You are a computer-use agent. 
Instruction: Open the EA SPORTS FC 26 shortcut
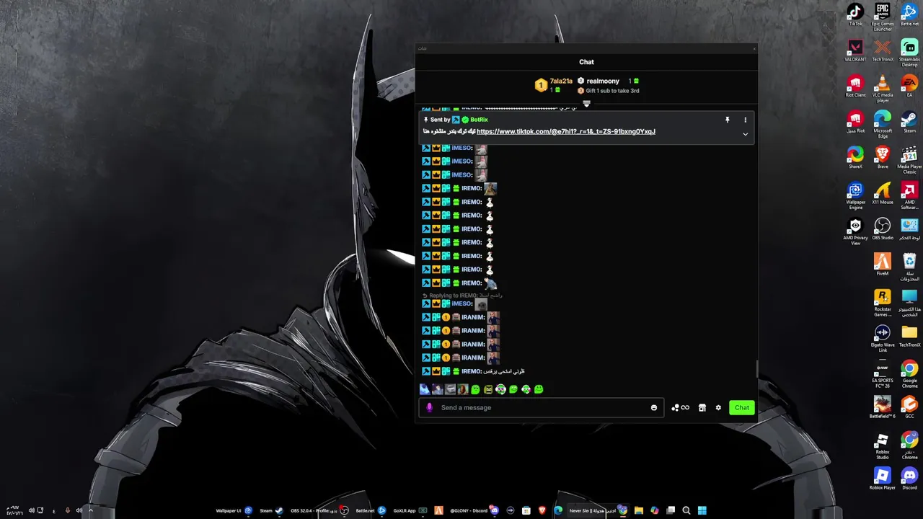tap(883, 374)
